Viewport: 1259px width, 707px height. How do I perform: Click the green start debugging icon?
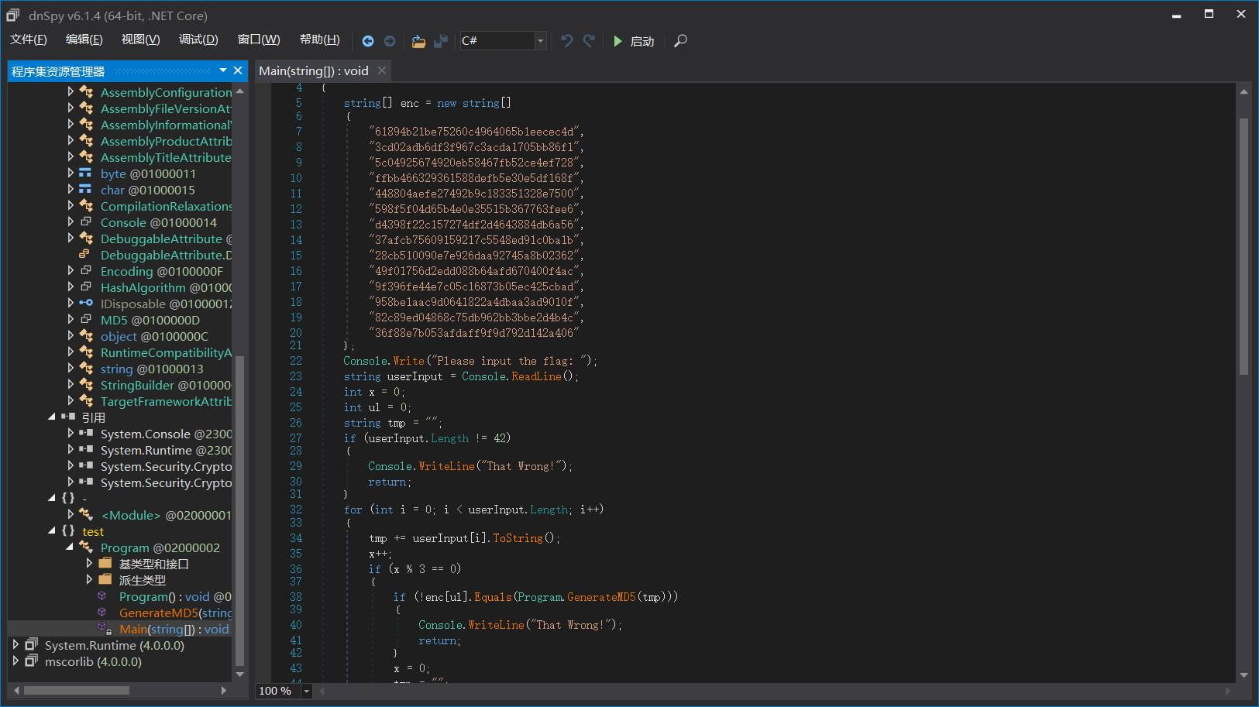(x=617, y=41)
